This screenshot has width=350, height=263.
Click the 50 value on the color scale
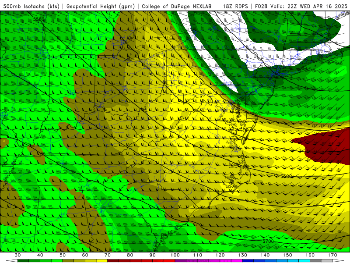63,255
